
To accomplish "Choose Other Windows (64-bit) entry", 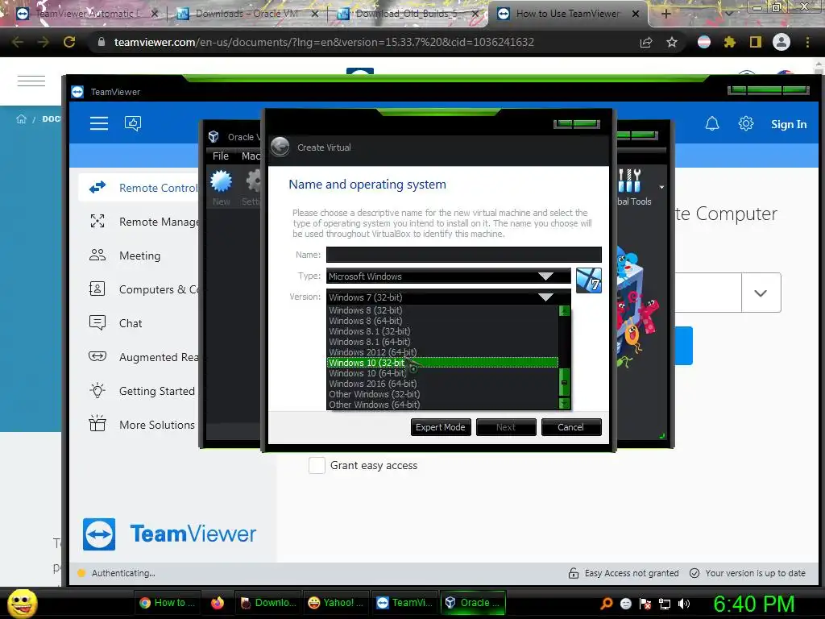I will pyautogui.click(x=442, y=405).
